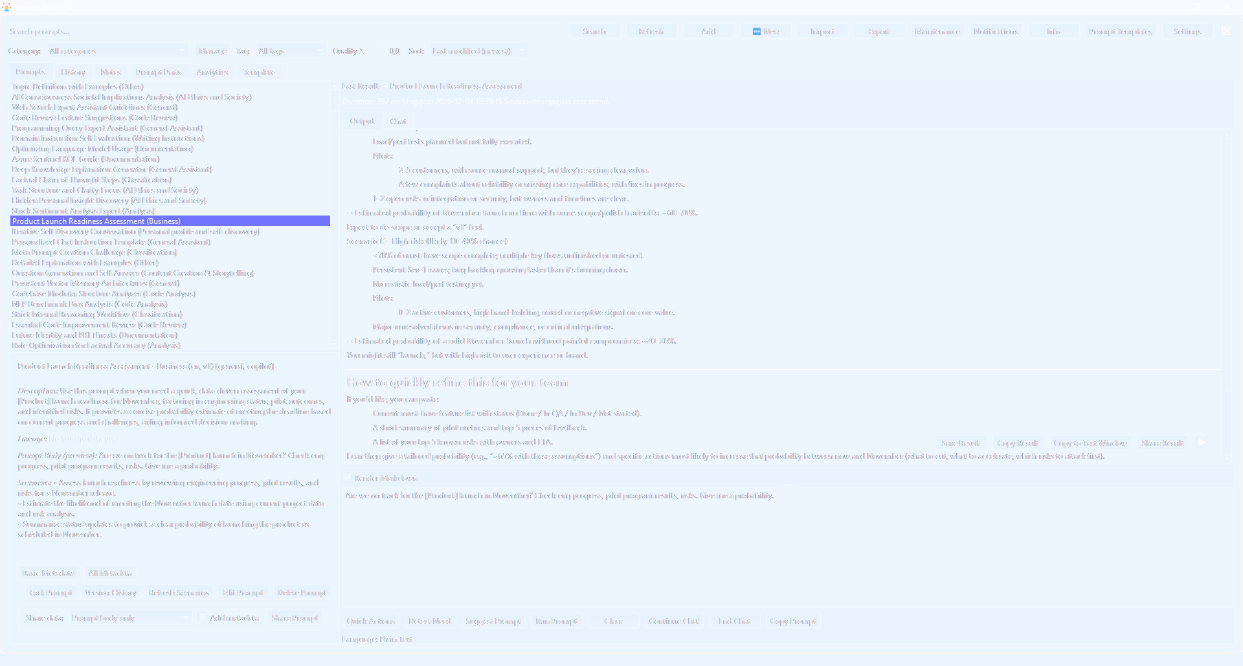This screenshot has height=666, width=1243.
Task: Click the play arrow next to Share Result
Action: coord(1202,443)
